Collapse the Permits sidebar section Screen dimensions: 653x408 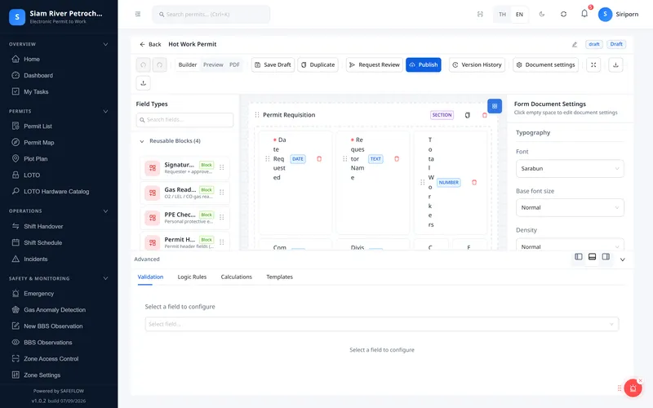click(105, 111)
